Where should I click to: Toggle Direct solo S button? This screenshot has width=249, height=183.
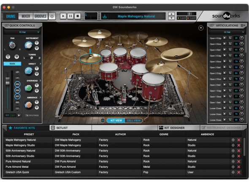(x=37, y=68)
